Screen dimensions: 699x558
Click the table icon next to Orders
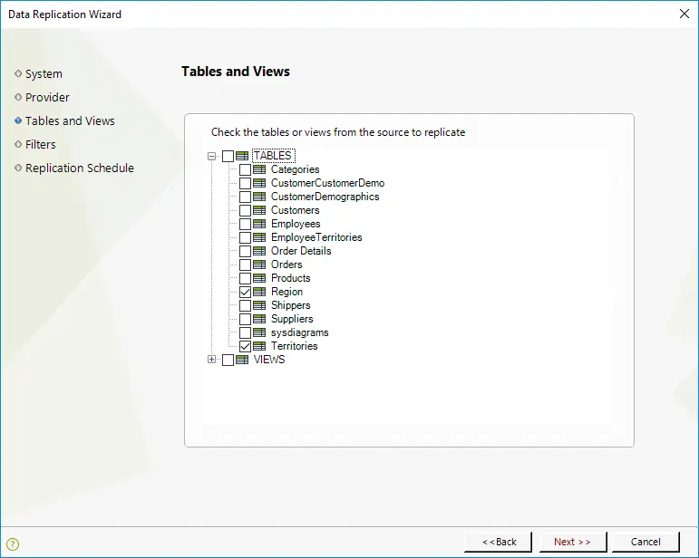(259, 265)
